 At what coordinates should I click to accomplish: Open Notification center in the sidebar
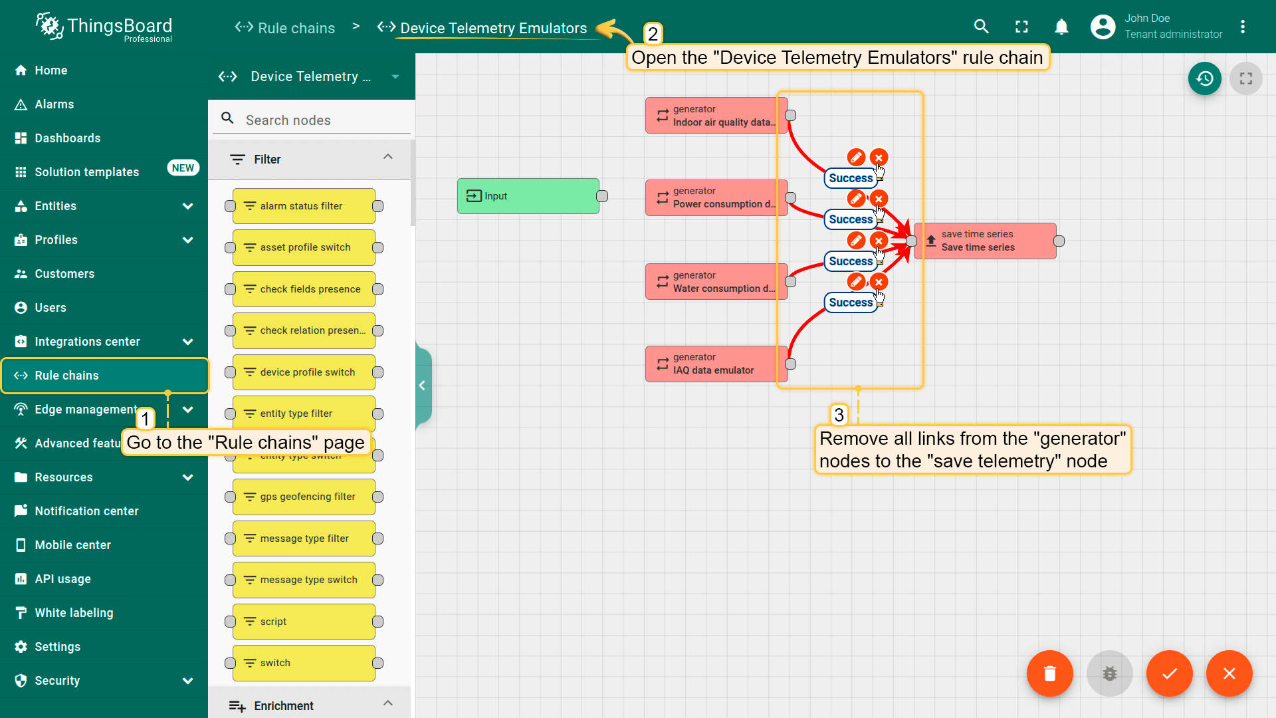click(86, 511)
